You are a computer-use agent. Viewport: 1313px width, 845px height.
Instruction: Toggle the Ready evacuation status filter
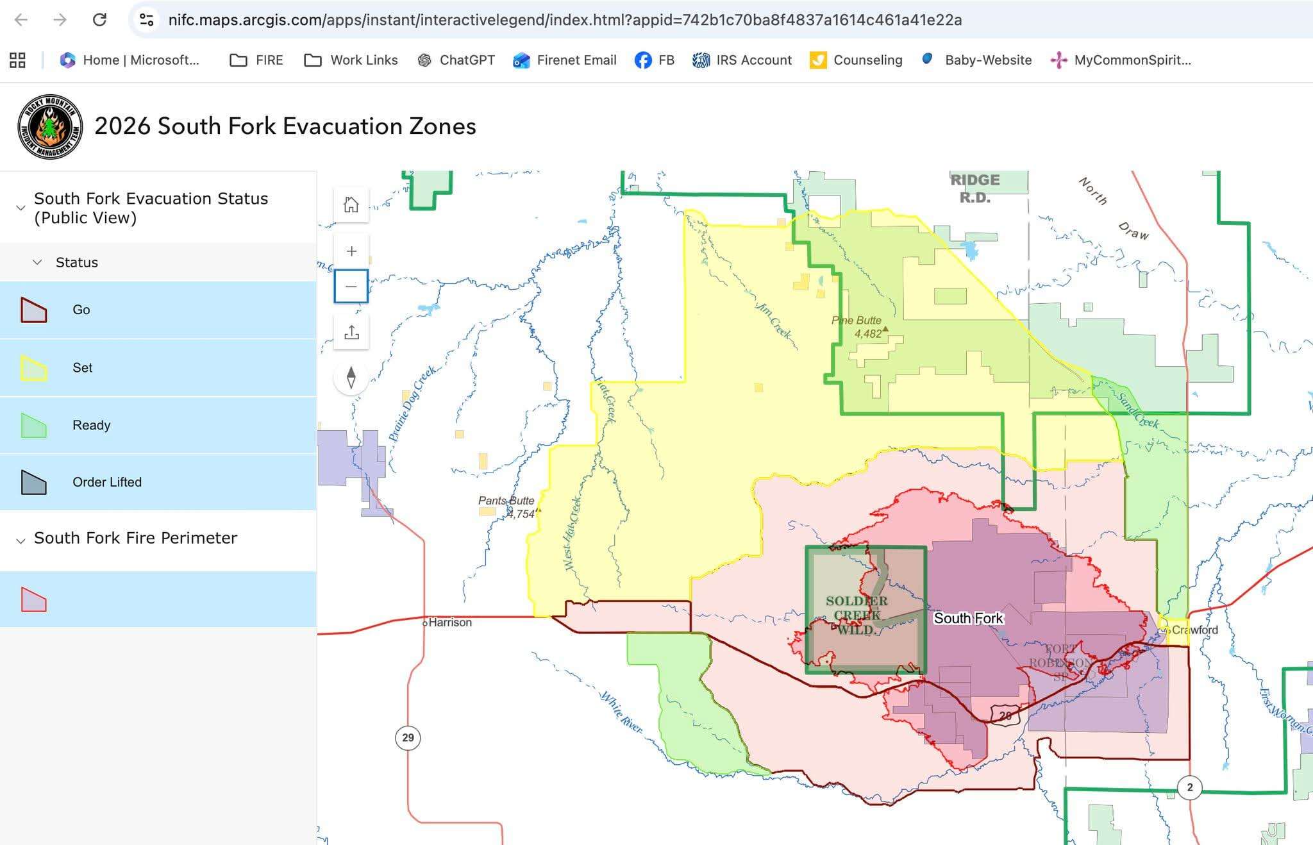click(158, 425)
